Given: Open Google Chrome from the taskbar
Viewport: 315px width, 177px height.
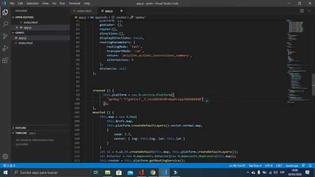Looking at the screenshot, I should coord(153,173).
